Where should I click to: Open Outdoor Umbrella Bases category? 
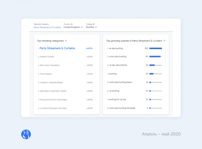[x=51, y=83]
